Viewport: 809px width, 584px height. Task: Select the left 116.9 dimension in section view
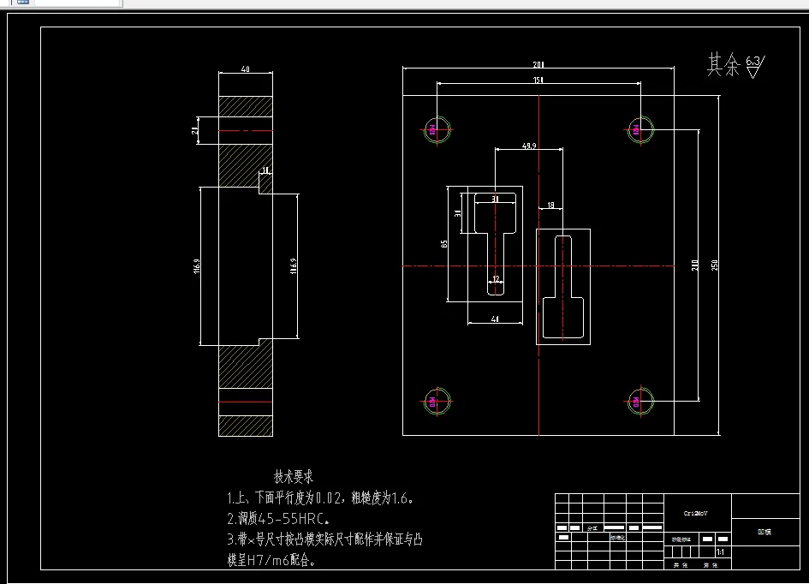[x=197, y=266]
